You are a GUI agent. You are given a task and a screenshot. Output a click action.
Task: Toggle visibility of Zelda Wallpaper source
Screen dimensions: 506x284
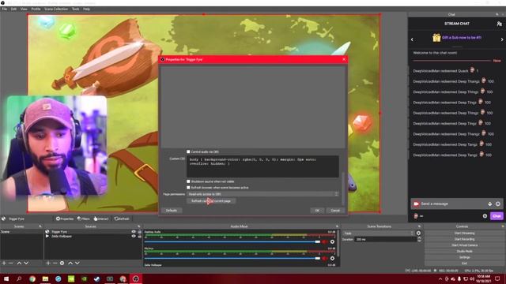point(134,236)
